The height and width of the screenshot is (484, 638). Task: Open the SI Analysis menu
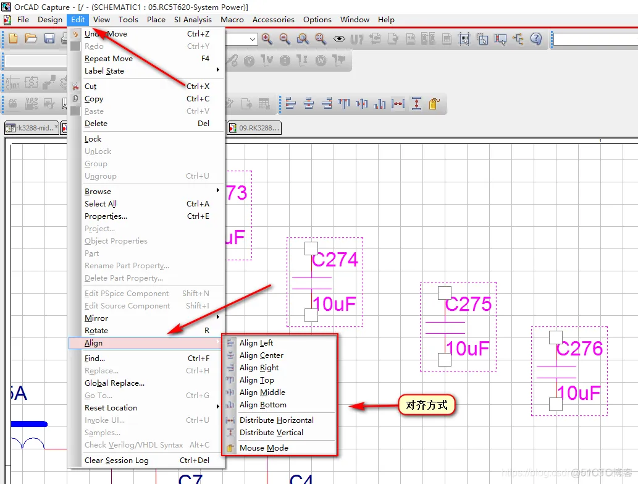point(193,20)
